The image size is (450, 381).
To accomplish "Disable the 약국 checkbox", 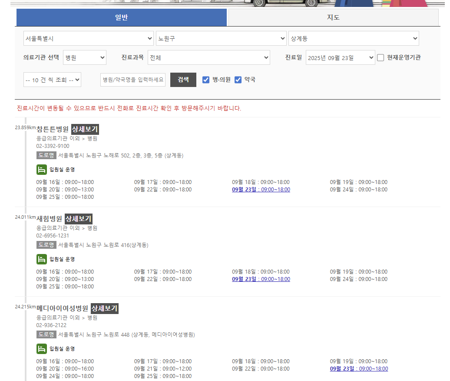I will 238,80.
